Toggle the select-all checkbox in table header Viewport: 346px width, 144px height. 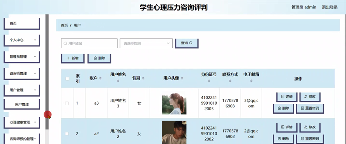pos(67,79)
